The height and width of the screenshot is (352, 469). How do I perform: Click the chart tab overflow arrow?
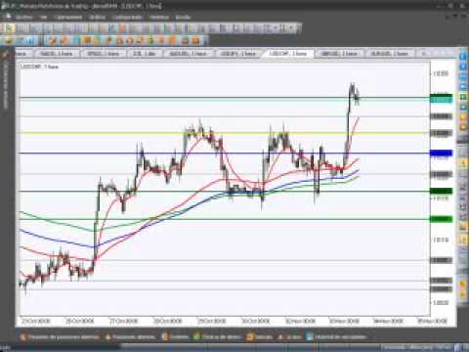tap(424, 54)
